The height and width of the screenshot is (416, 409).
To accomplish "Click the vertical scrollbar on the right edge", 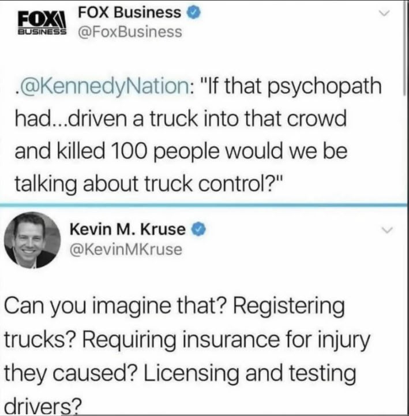I will click(x=404, y=48).
